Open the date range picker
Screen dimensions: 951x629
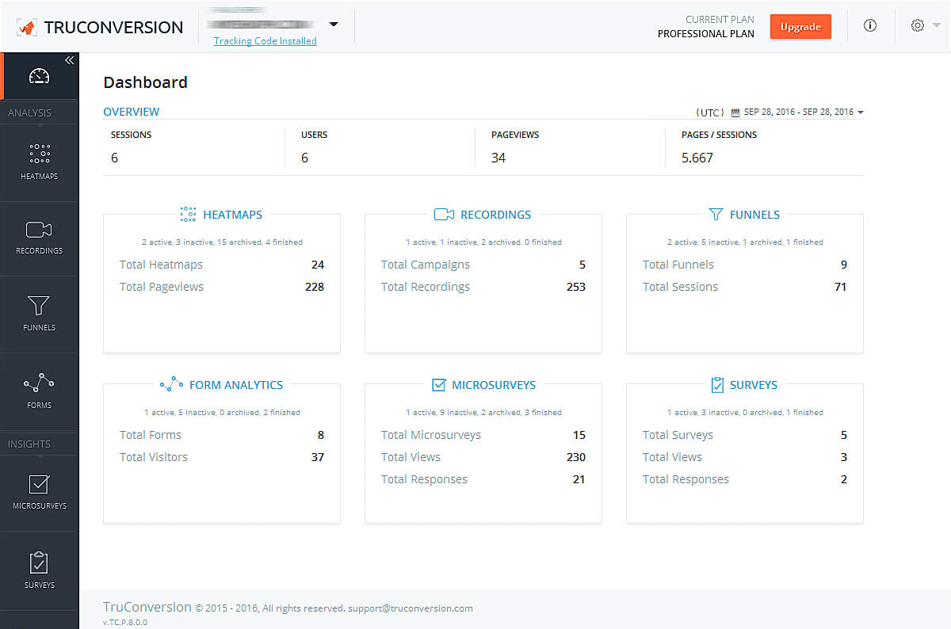[797, 112]
